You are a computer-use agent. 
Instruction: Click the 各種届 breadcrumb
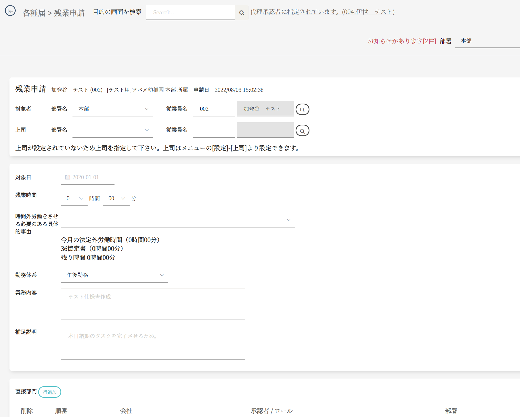coord(34,13)
